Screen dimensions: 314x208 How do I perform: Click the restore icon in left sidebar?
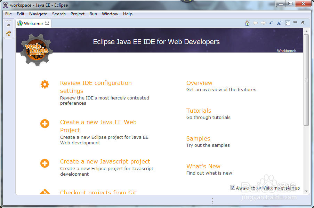(x=8, y=26)
